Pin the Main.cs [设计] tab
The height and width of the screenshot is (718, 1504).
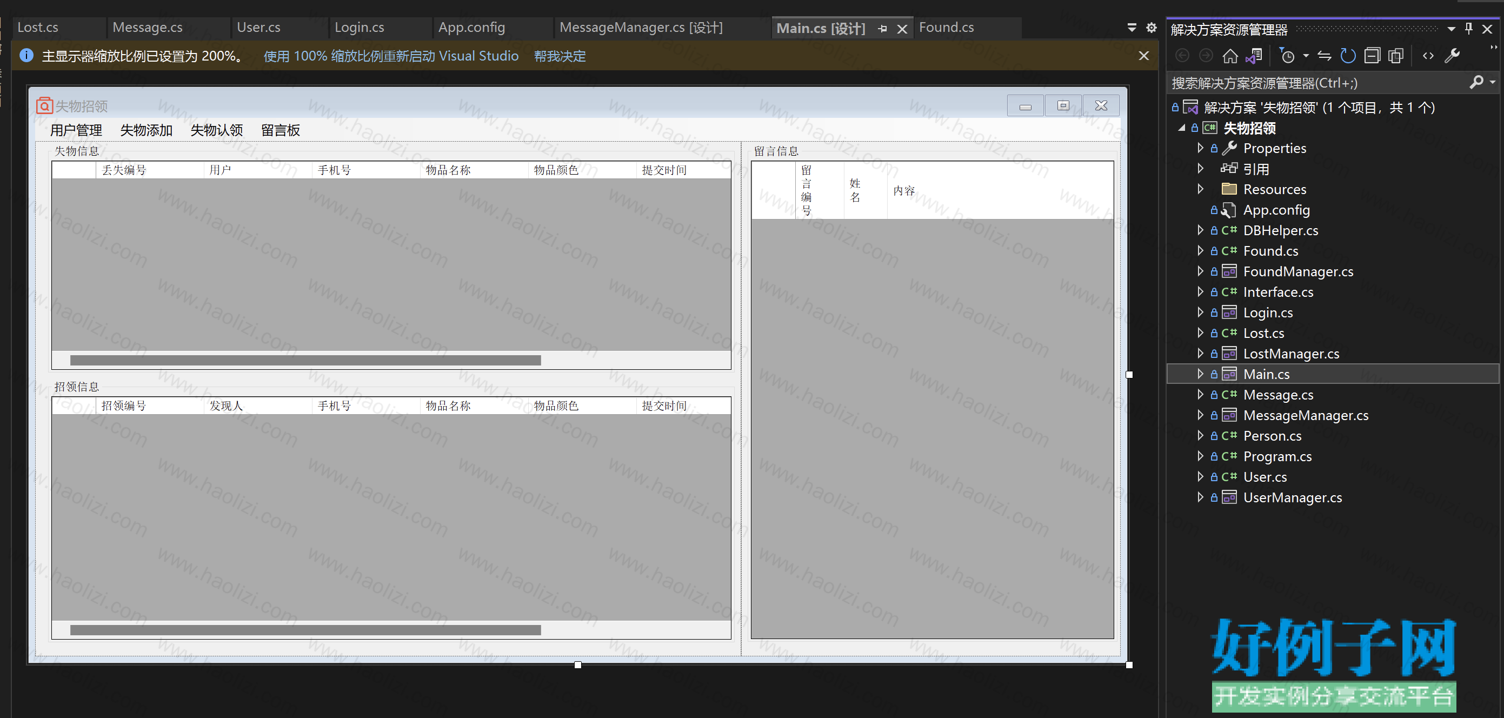click(882, 29)
